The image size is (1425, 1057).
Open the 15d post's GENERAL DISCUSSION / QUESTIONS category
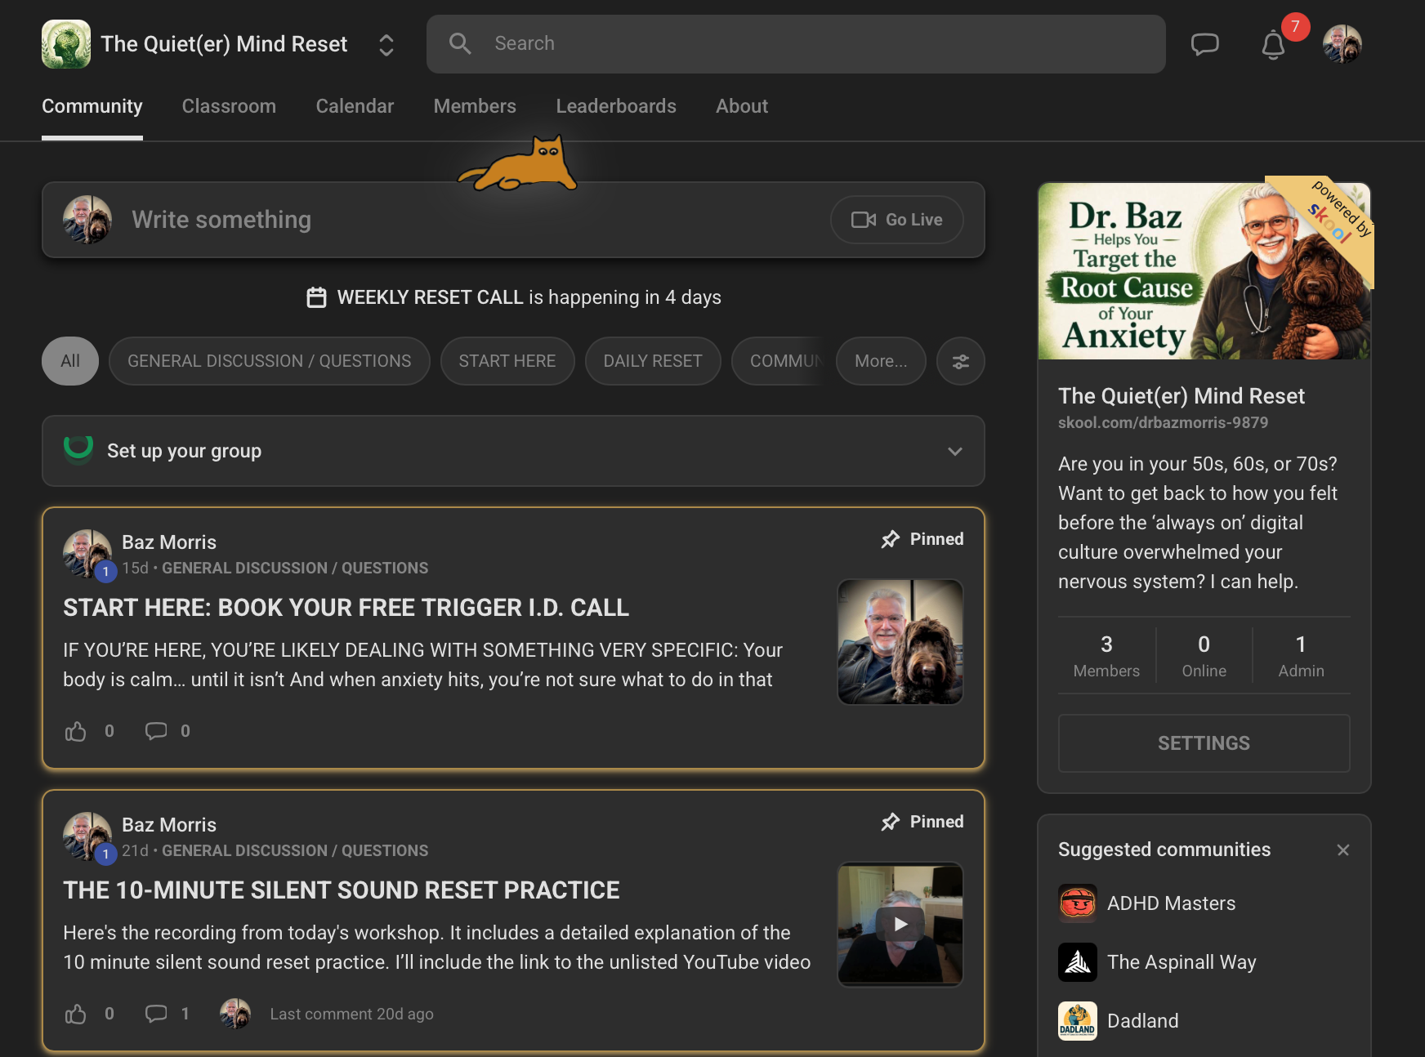click(295, 568)
